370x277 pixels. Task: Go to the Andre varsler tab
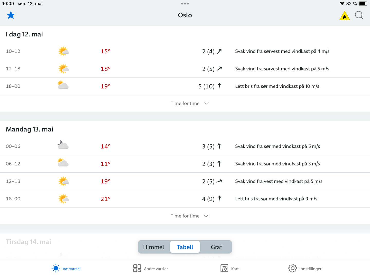(156, 269)
